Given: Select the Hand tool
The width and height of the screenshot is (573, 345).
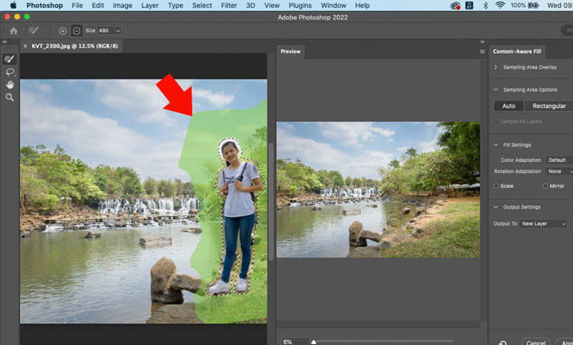Looking at the screenshot, I should (x=10, y=85).
